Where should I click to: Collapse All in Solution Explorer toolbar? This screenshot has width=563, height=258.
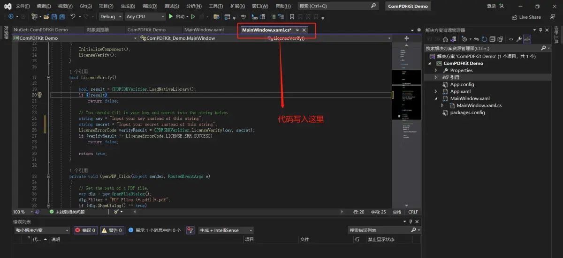tap(492, 39)
